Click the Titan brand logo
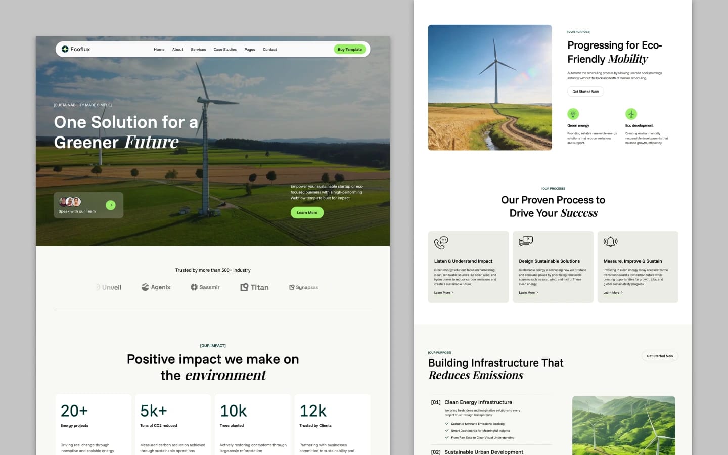 pos(254,287)
